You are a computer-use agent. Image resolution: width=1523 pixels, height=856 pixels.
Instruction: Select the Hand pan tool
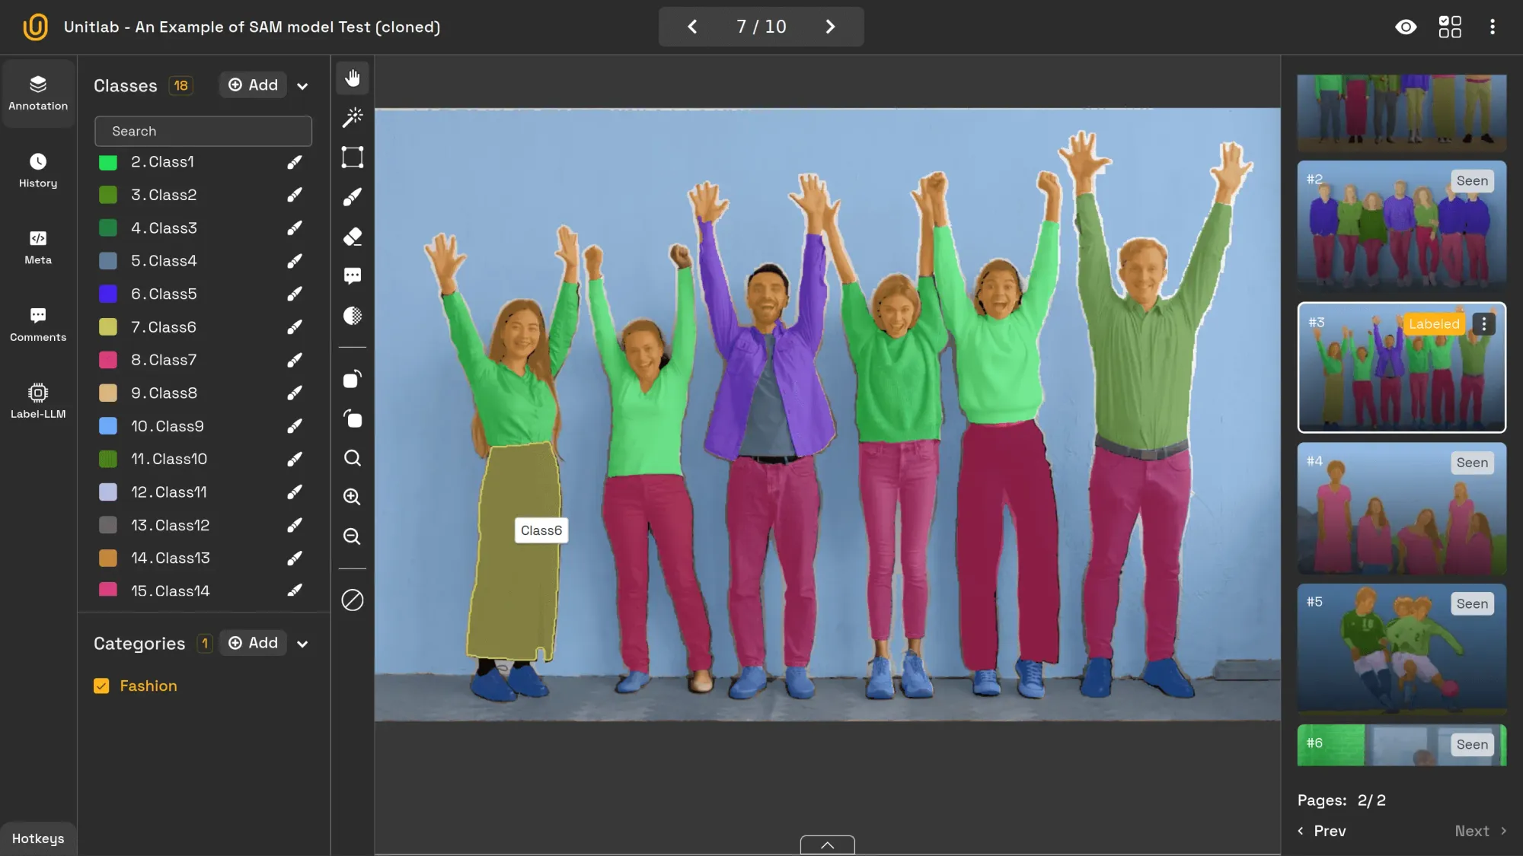click(x=352, y=77)
